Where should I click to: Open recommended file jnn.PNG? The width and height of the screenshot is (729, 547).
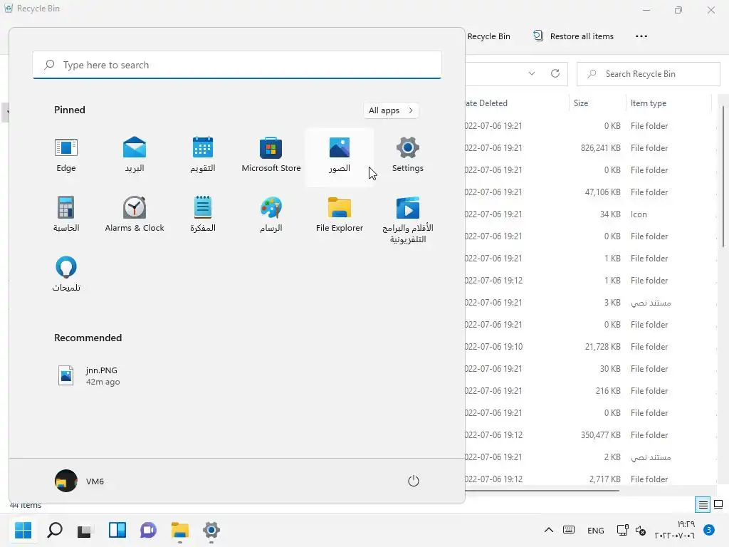(88, 376)
